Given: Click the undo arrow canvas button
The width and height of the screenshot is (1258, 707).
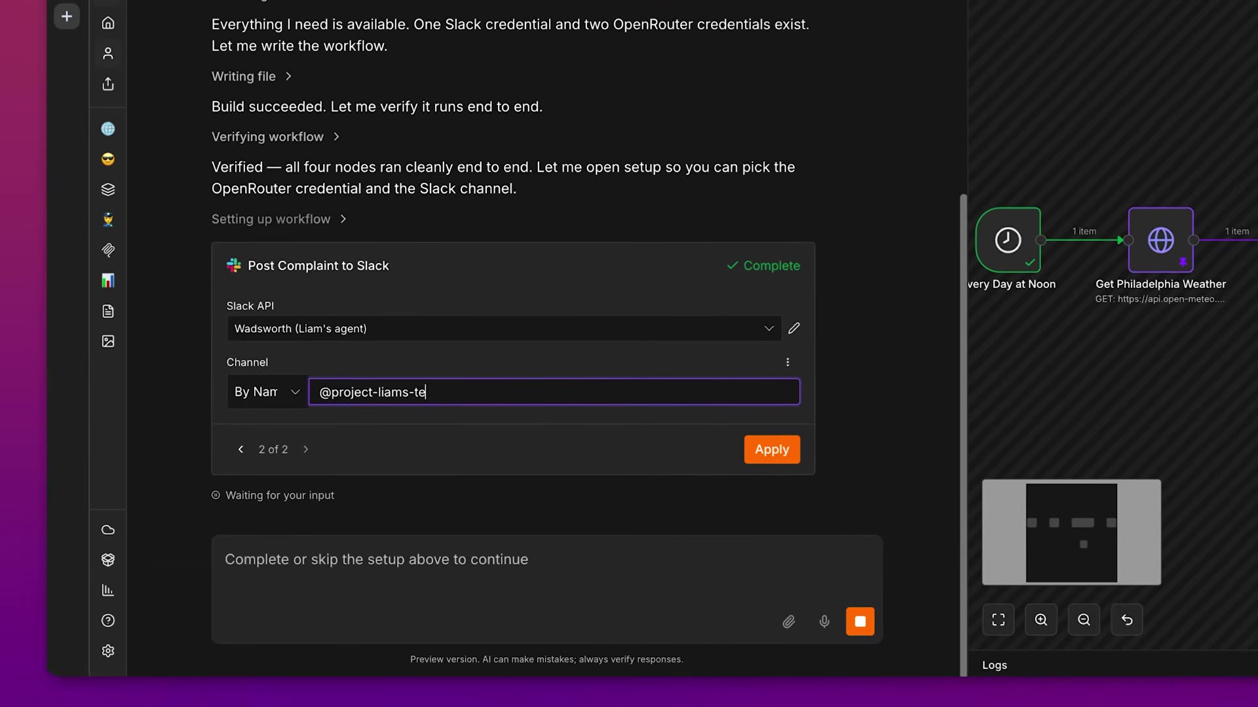Looking at the screenshot, I should point(1127,619).
